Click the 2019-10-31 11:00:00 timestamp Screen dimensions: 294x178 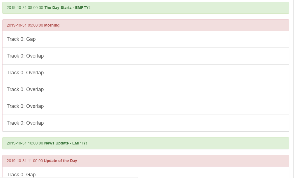pos(25,161)
